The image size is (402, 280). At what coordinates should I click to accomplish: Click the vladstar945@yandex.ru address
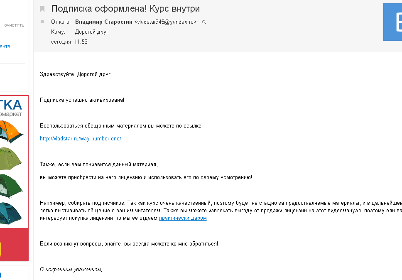click(165, 22)
